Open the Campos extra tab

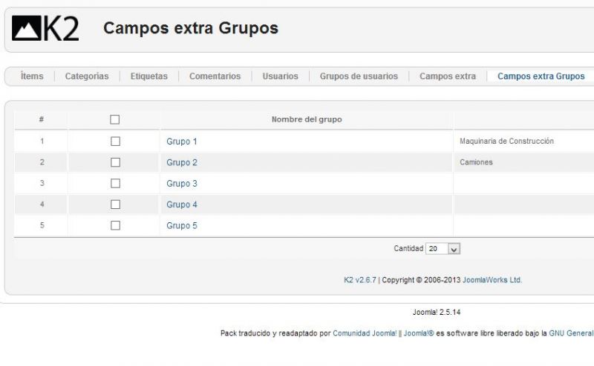(x=448, y=76)
